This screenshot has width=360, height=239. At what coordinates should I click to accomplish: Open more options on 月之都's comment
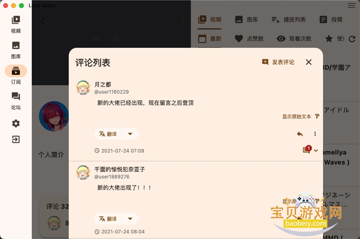[315, 134]
